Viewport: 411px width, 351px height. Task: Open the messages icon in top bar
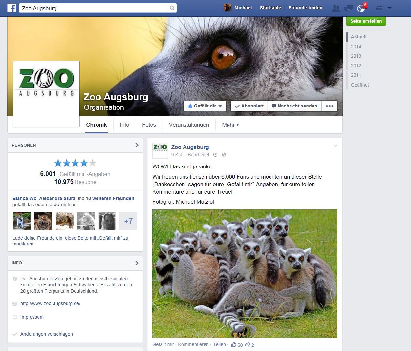(x=348, y=8)
